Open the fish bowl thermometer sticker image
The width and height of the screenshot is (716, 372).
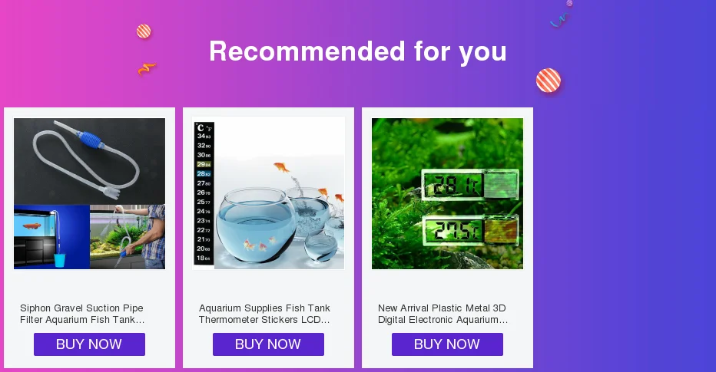(269, 194)
